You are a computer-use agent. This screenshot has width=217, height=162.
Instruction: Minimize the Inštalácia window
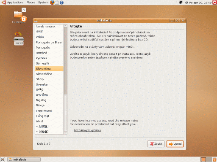pos(172,21)
